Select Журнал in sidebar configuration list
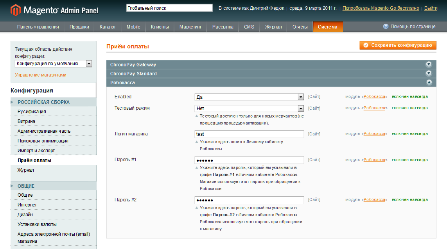Image resolution: width=447 pixels, height=249 pixels. (53, 170)
